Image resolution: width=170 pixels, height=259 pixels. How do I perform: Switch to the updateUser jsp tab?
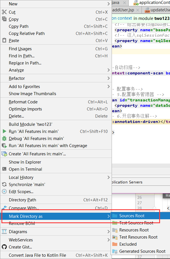(x=156, y=10)
